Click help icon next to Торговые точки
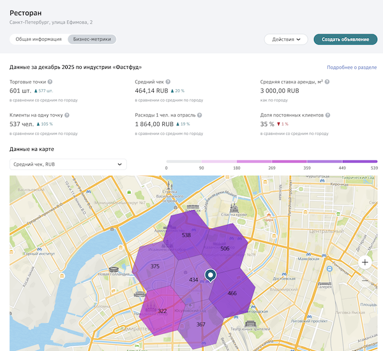The image size is (383, 351). pos(50,82)
